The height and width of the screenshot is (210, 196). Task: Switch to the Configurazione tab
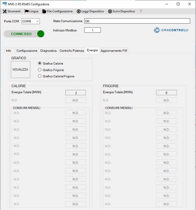pos(27,51)
